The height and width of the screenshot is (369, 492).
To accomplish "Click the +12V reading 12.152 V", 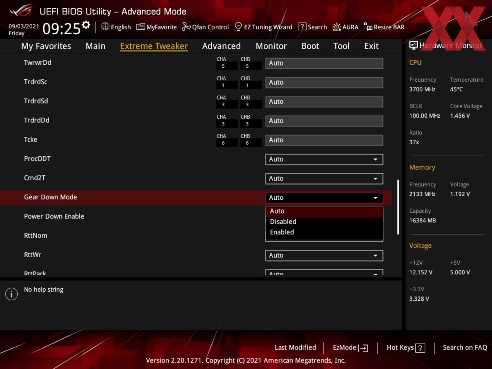I will pos(420,272).
